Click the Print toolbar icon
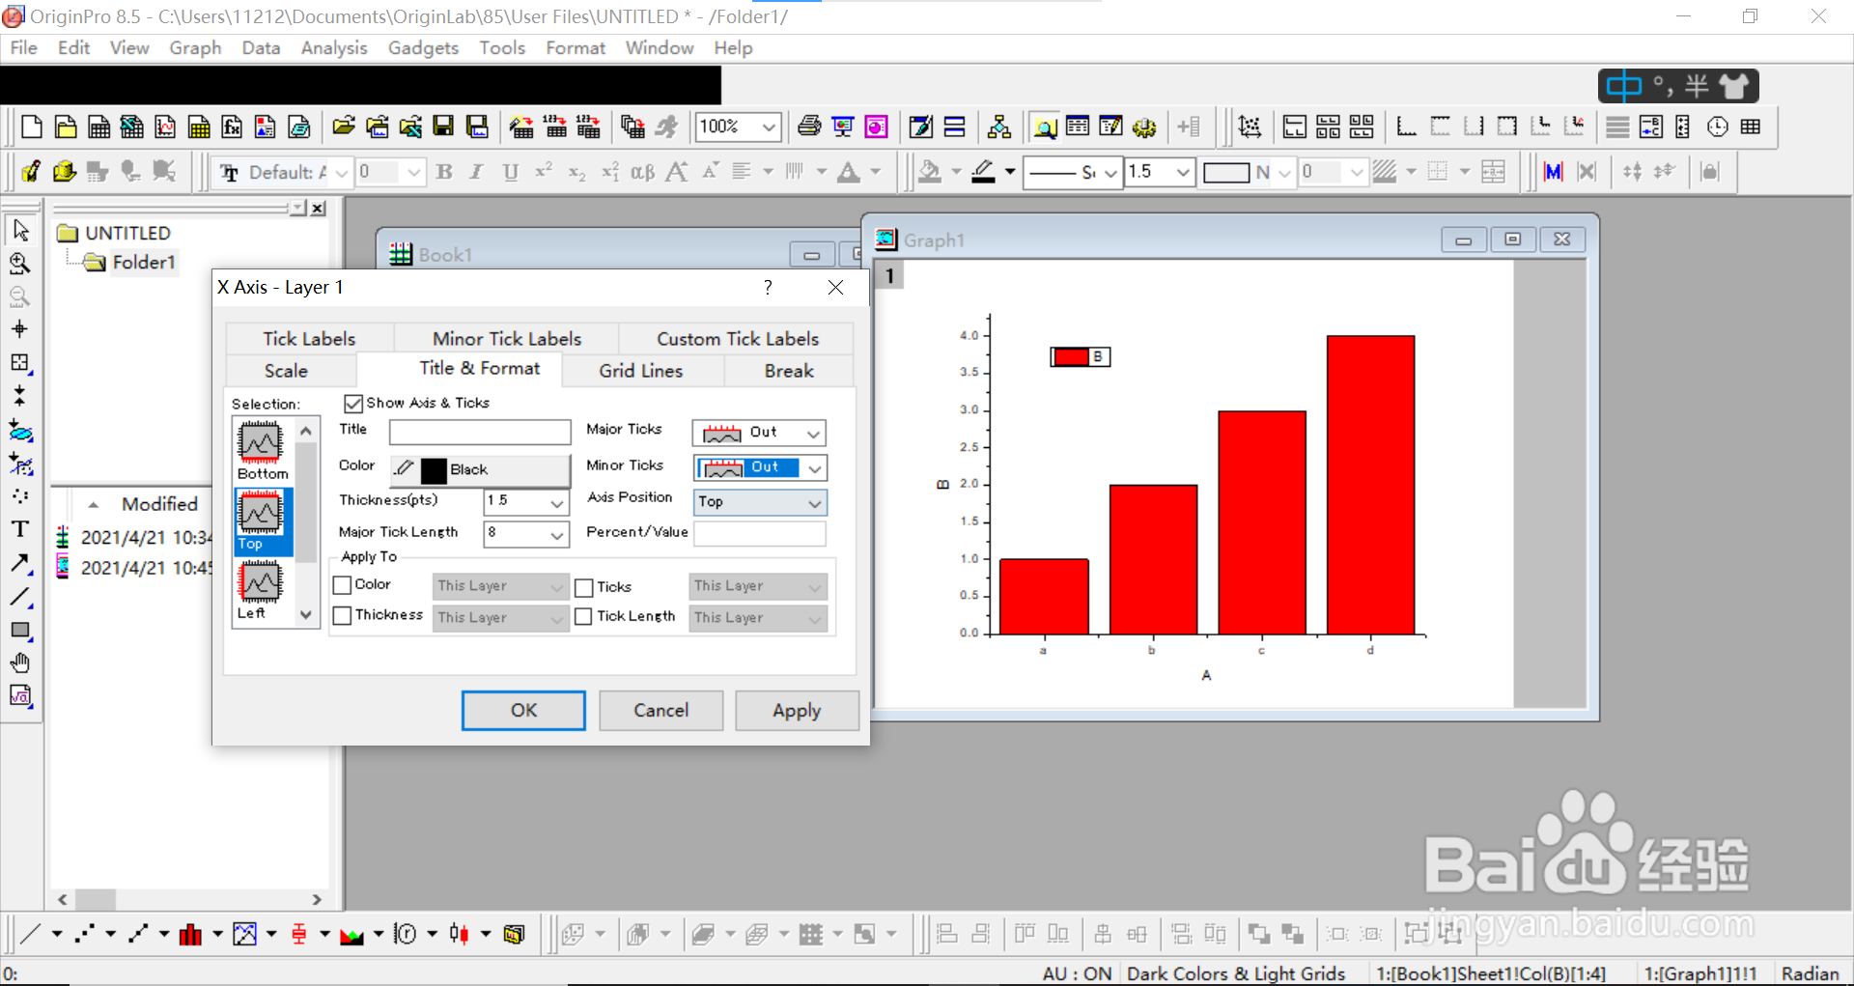This screenshot has width=1854, height=986. click(x=809, y=127)
